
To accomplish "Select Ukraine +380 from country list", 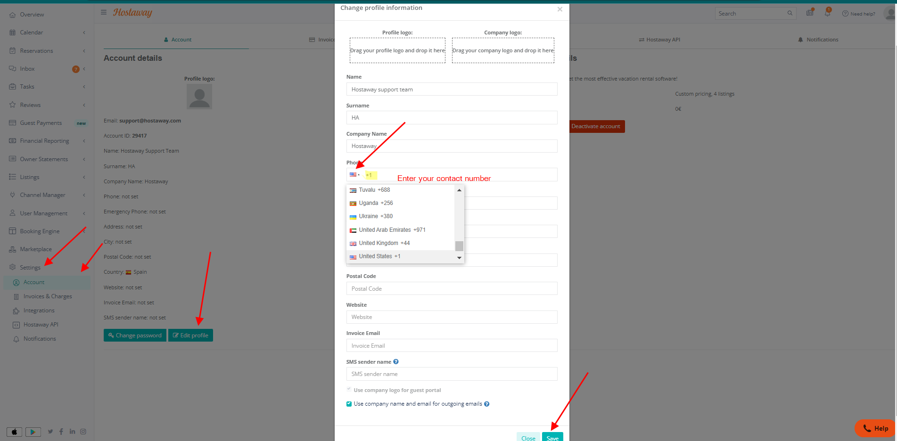I will click(x=401, y=216).
